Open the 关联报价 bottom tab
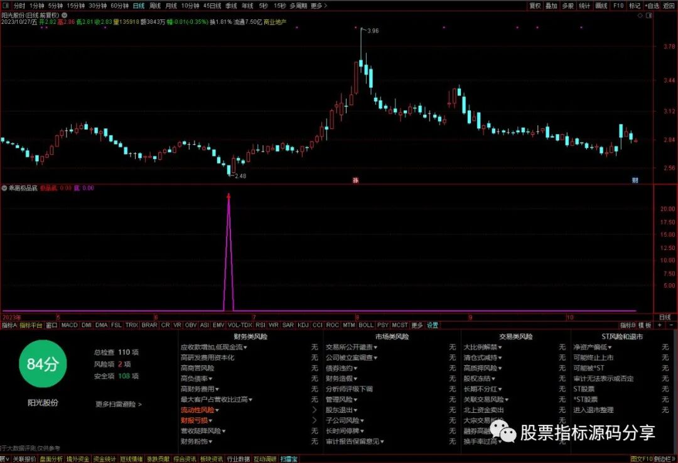 point(24,459)
